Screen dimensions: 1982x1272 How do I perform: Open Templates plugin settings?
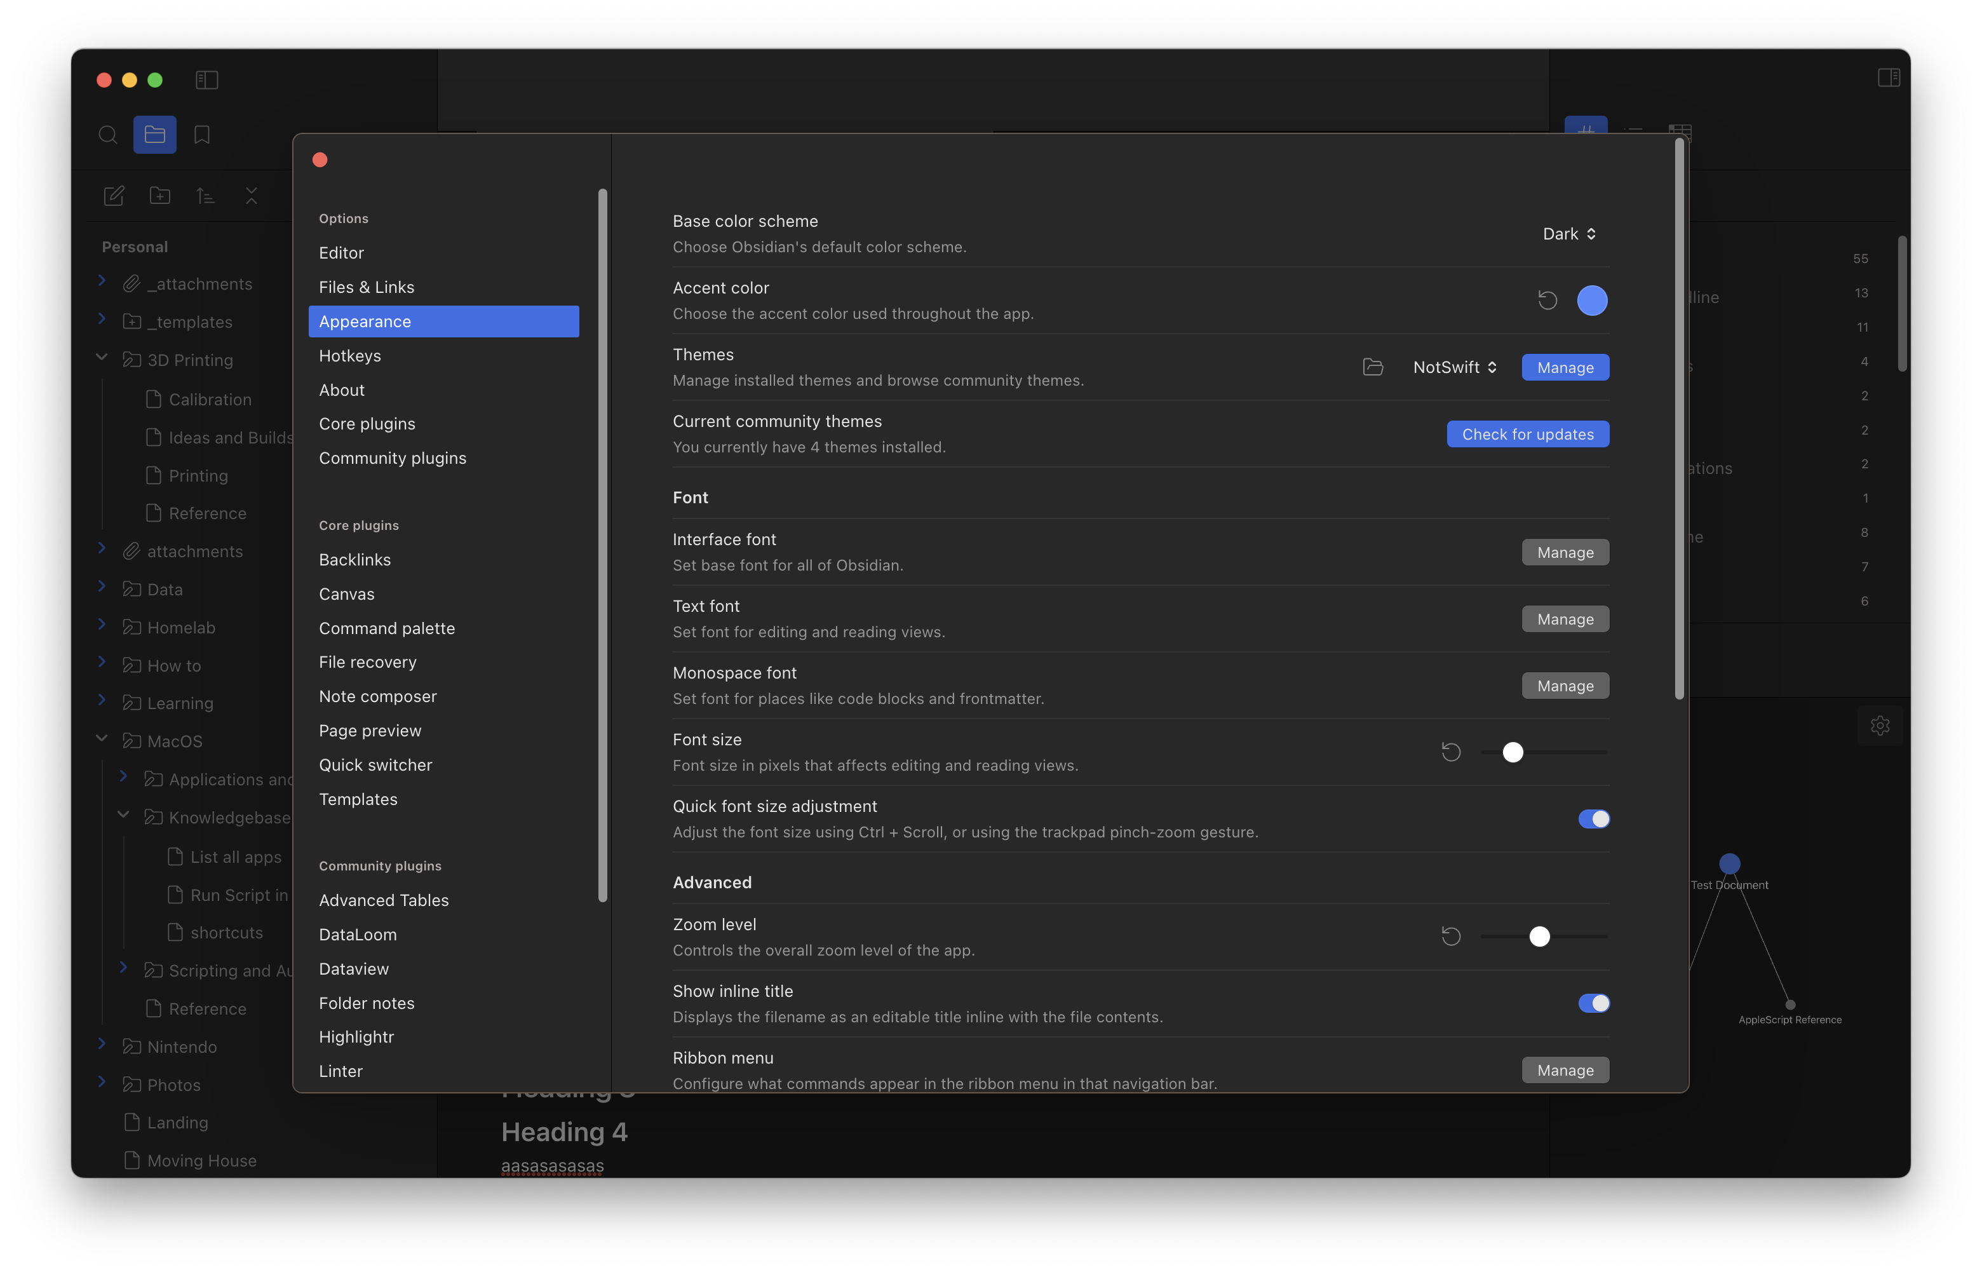coord(443,799)
